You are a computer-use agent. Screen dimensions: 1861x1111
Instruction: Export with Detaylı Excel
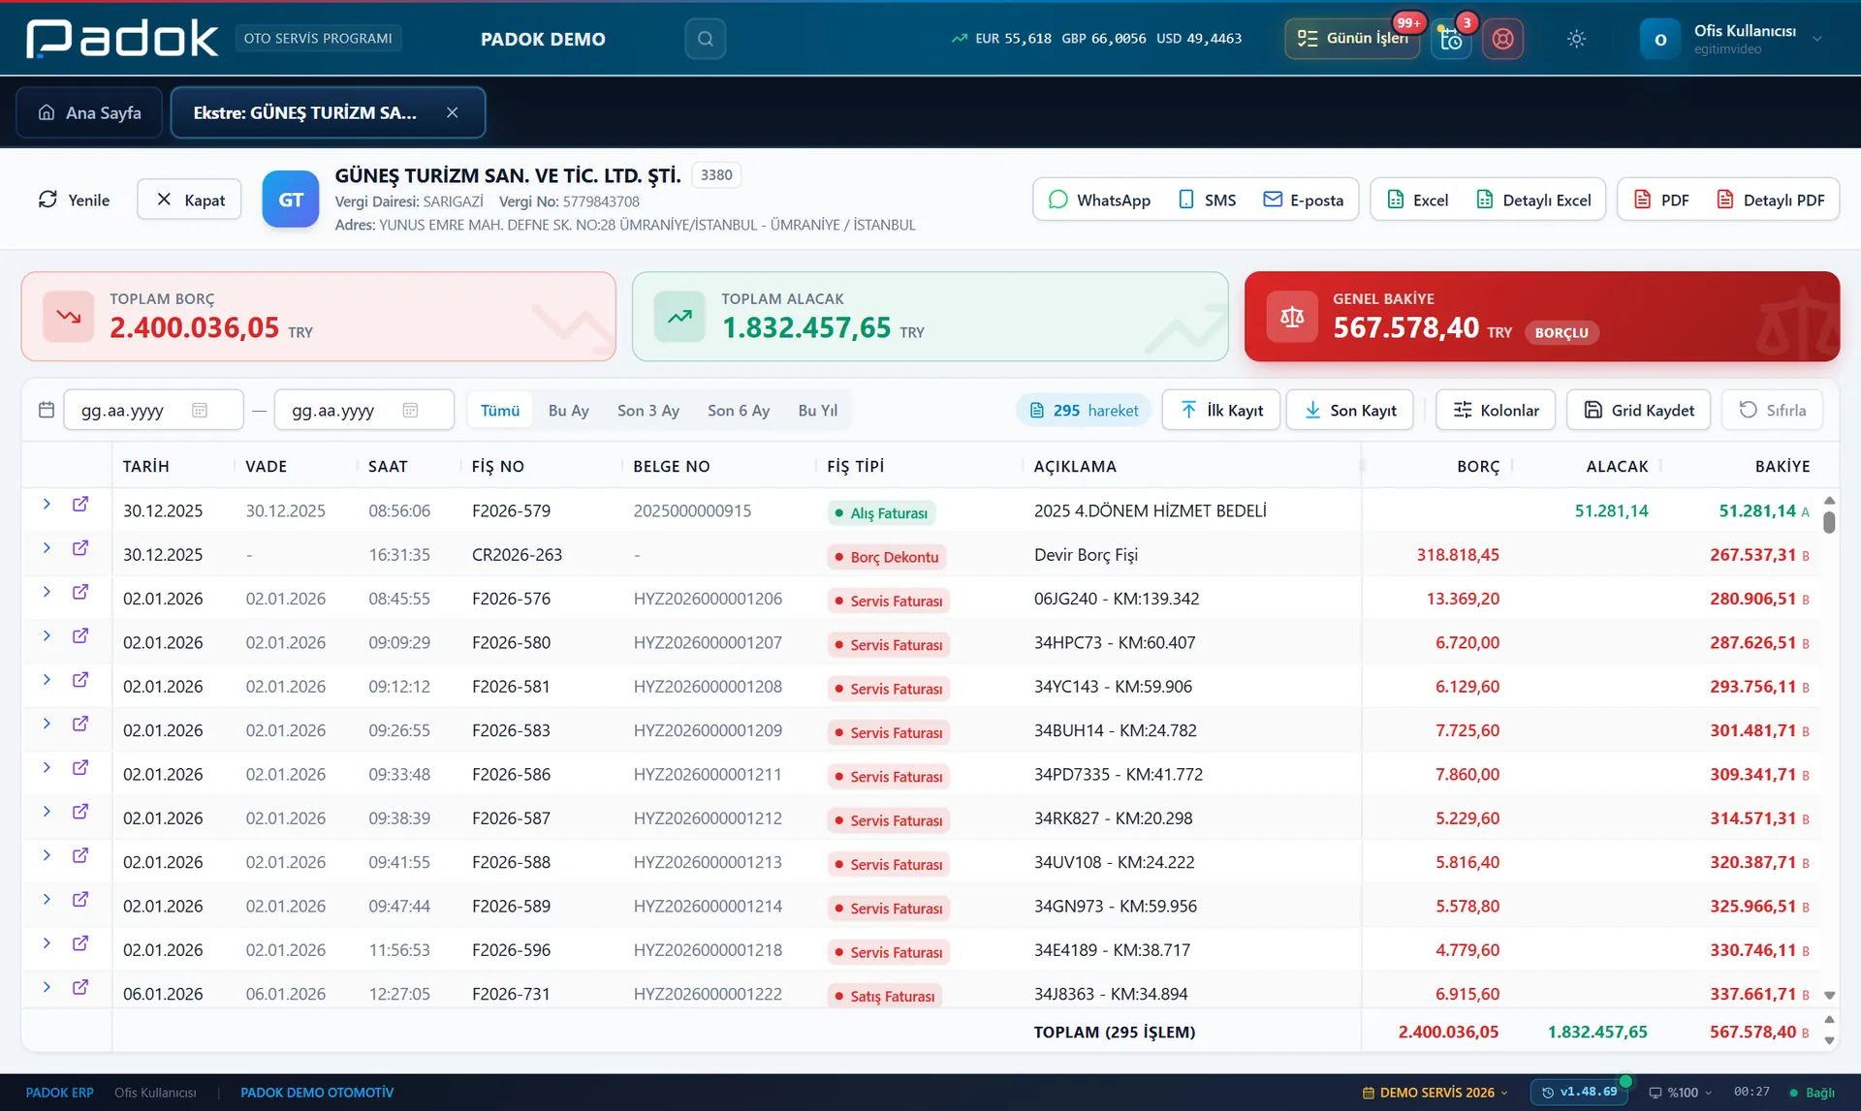[1533, 200]
